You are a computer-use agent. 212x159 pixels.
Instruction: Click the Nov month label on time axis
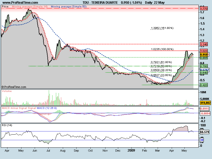[105, 151]
